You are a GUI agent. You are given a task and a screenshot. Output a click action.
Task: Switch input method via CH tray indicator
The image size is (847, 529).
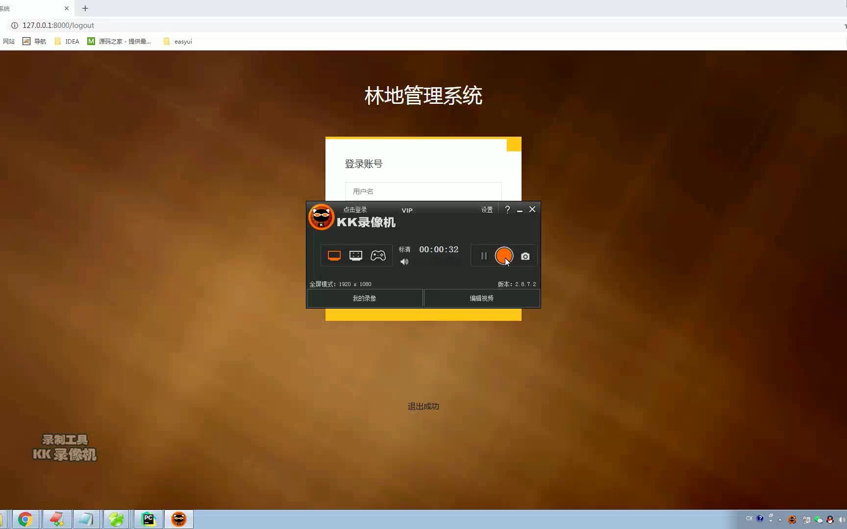(749, 519)
